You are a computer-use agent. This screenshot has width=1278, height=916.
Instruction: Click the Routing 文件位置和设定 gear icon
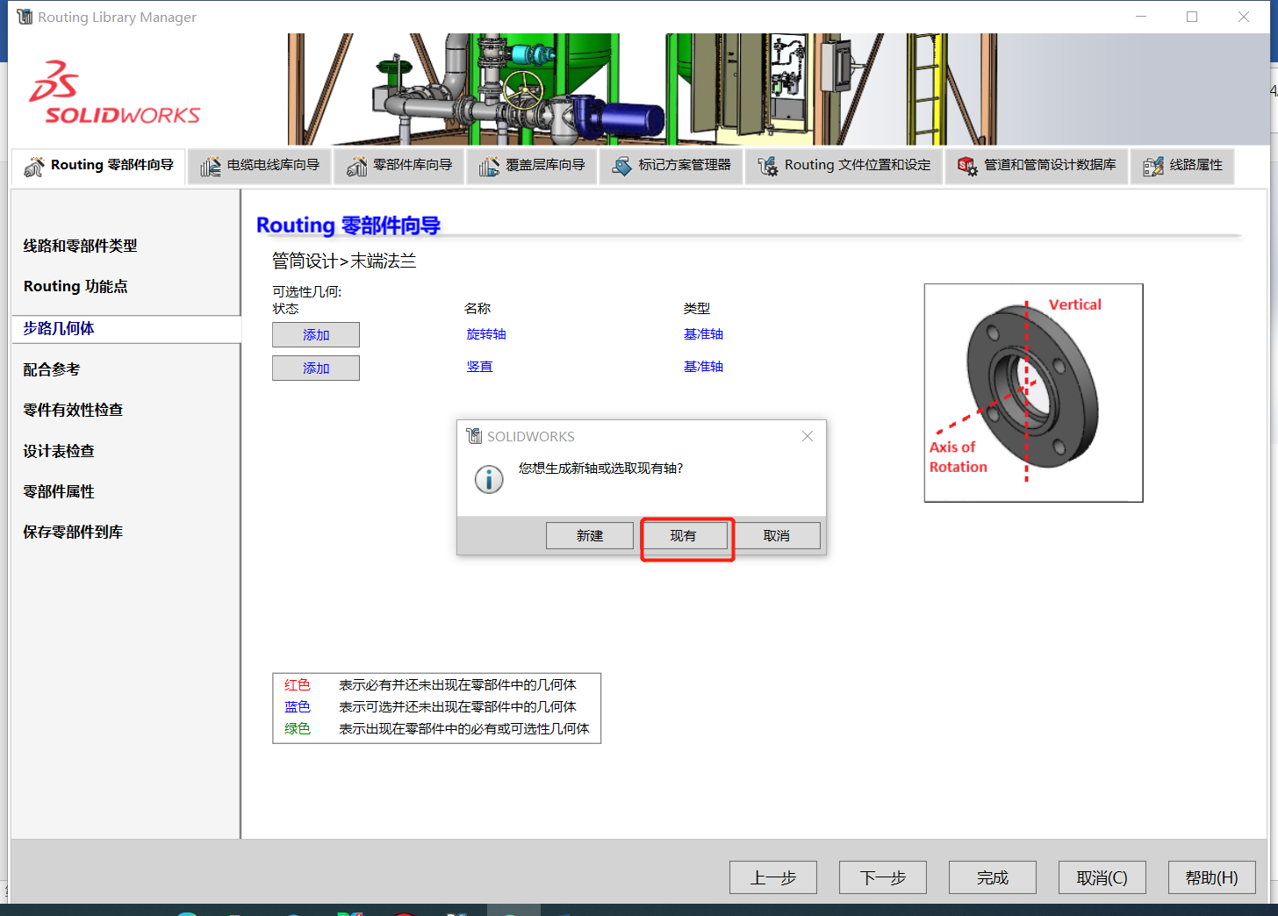(x=768, y=166)
